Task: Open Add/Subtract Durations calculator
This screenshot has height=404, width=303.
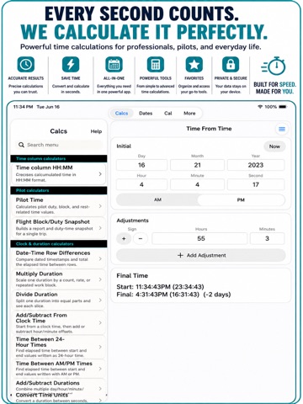Action: click(59, 385)
